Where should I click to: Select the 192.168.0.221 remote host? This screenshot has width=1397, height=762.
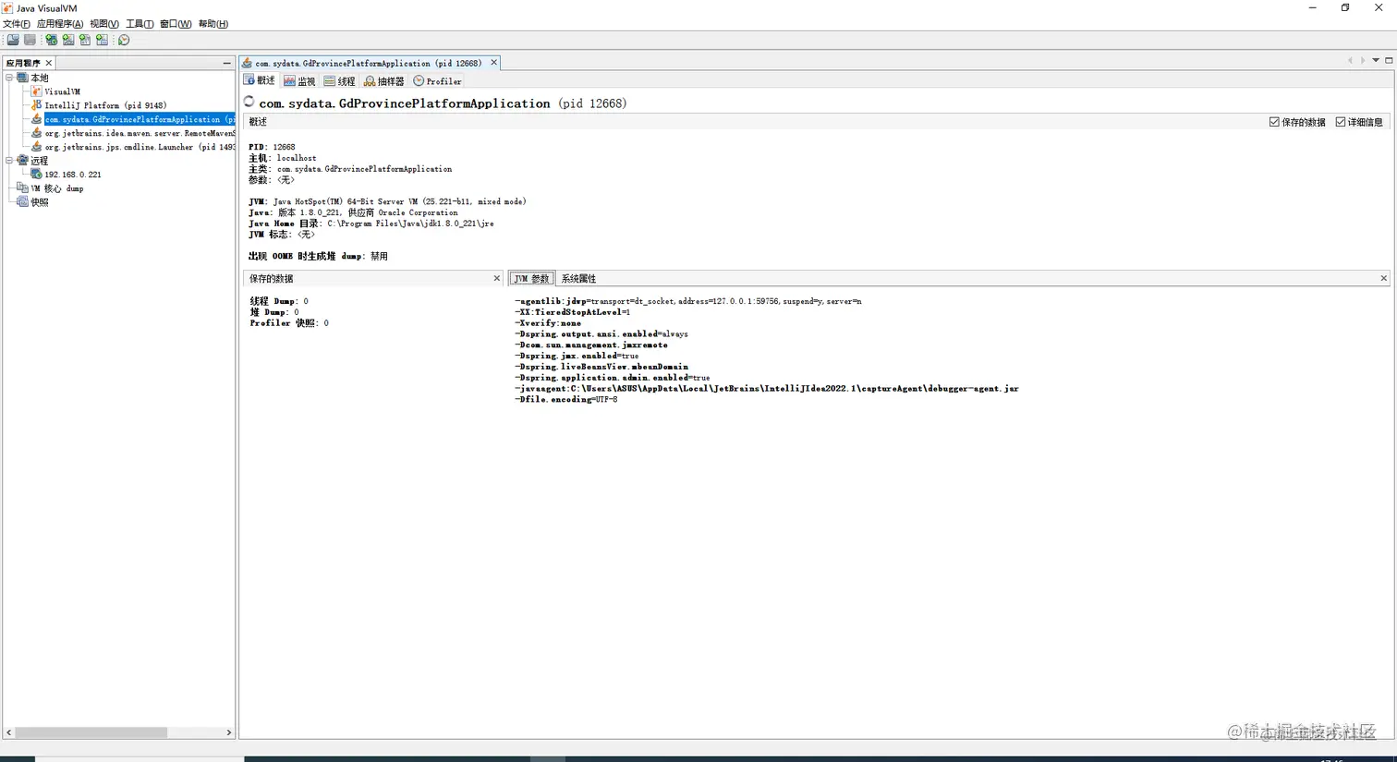[73, 174]
